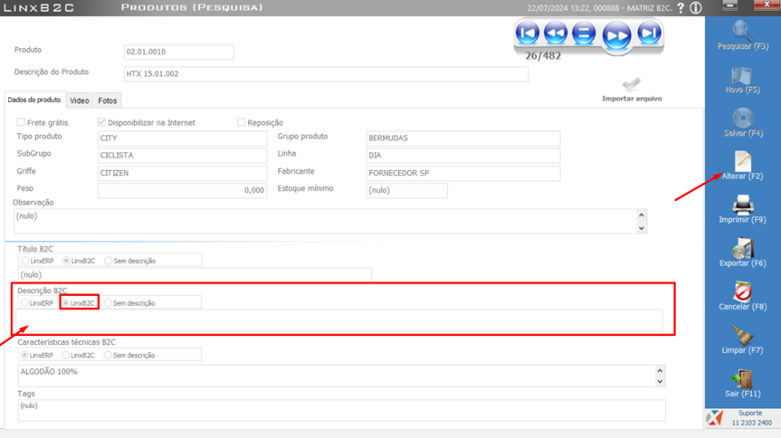Click Observação scrollbar up arrow
781x438 pixels.
click(x=642, y=215)
